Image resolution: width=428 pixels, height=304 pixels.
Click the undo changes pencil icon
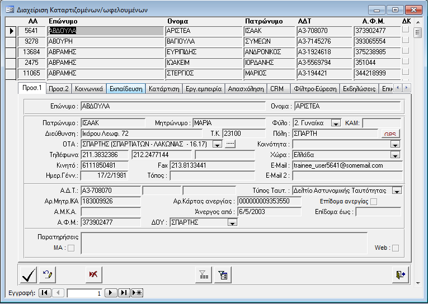(x=48, y=274)
